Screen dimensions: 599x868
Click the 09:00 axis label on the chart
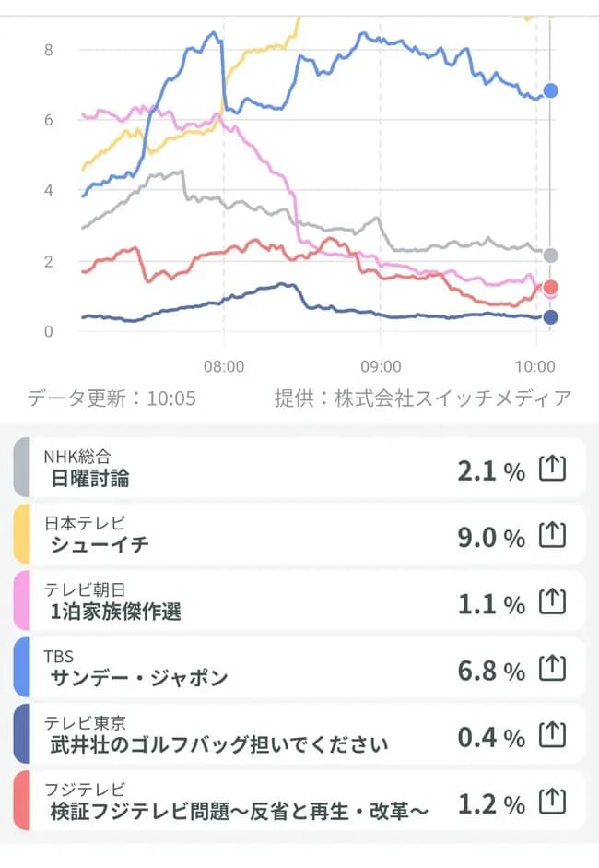click(x=381, y=363)
